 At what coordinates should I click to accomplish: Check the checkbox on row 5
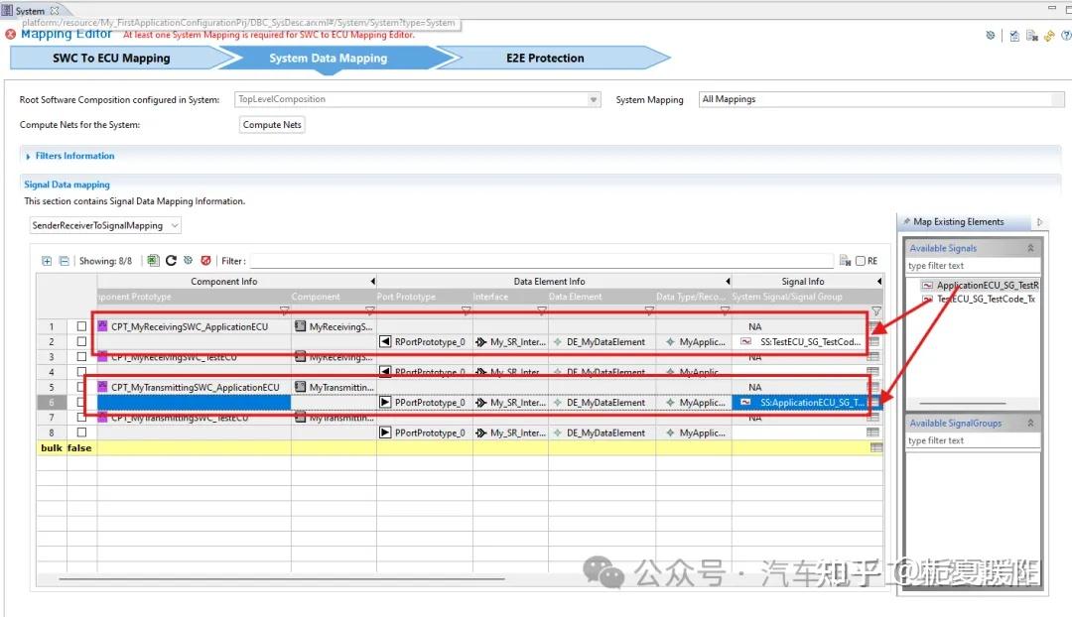(81, 386)
